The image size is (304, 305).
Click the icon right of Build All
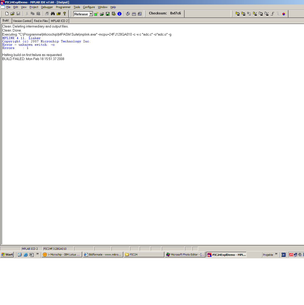coord(140,14)
